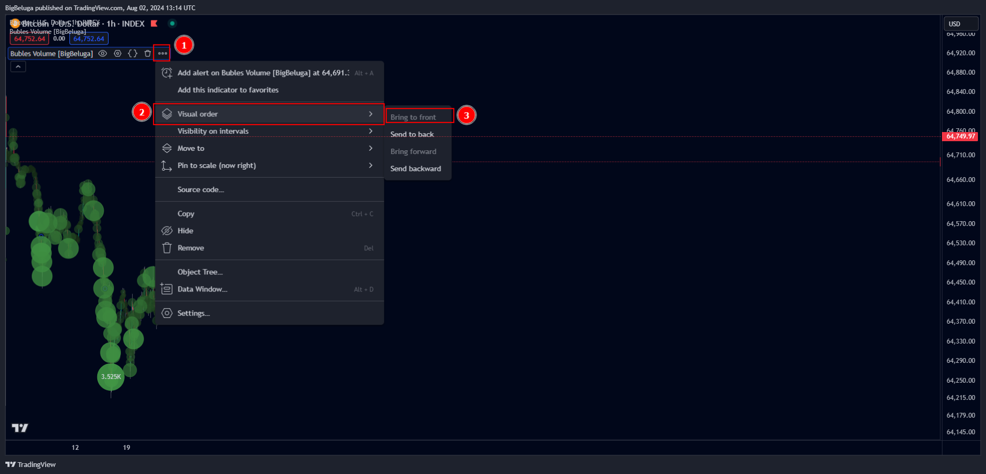Click the 3.525K volume bubble

point(111,377)
